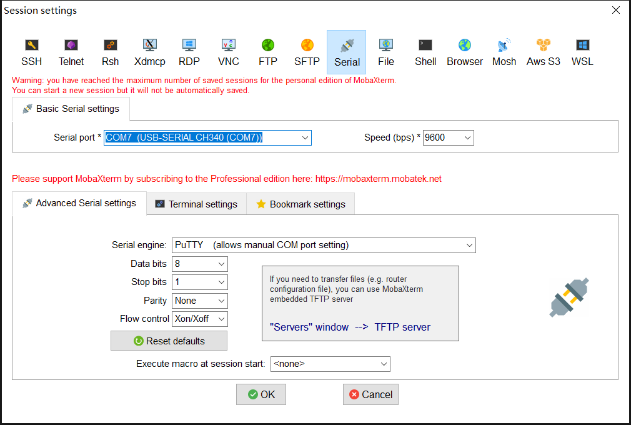Close the Session settings dialog
This screenshot has width=631, height=425.
(x=616, y=11)
